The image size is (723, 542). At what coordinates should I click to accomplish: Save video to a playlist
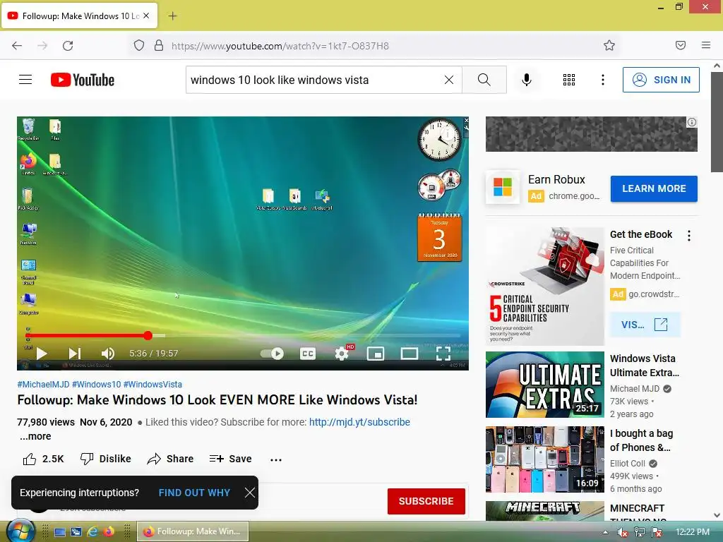[230, 459]
